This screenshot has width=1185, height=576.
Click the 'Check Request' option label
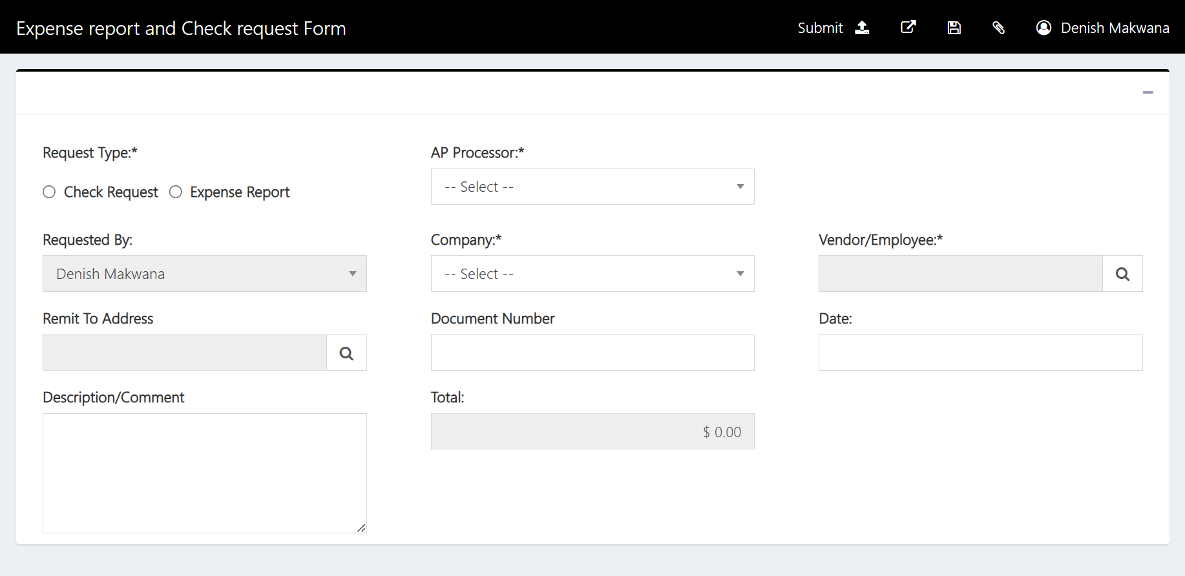(110, 192)
